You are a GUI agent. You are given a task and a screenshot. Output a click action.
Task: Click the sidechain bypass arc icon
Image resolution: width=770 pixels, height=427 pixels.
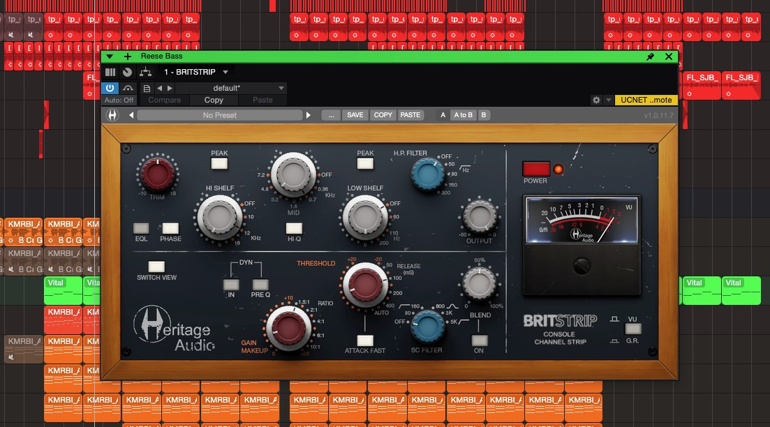(128, 89)
